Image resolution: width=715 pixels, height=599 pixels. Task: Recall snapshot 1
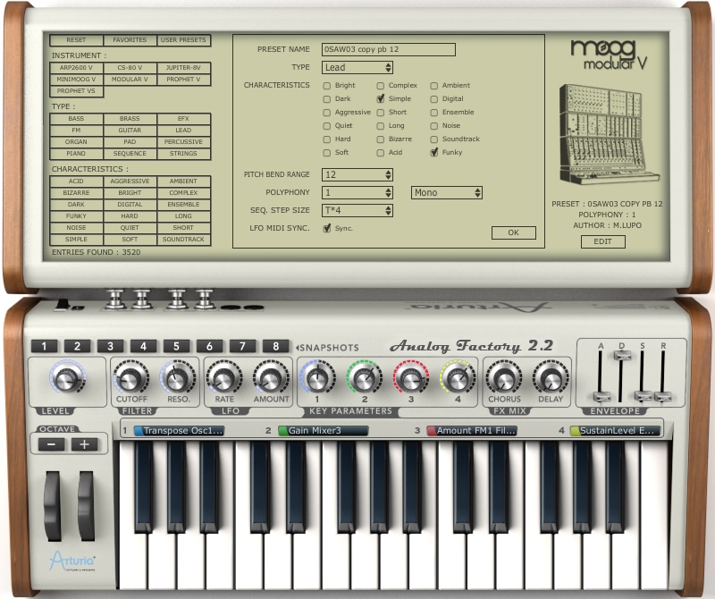click(44, 346)
